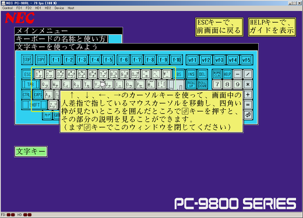Click the numeric keypad asterisk key
Screen dimensions: 303x218
pos(248,84)
